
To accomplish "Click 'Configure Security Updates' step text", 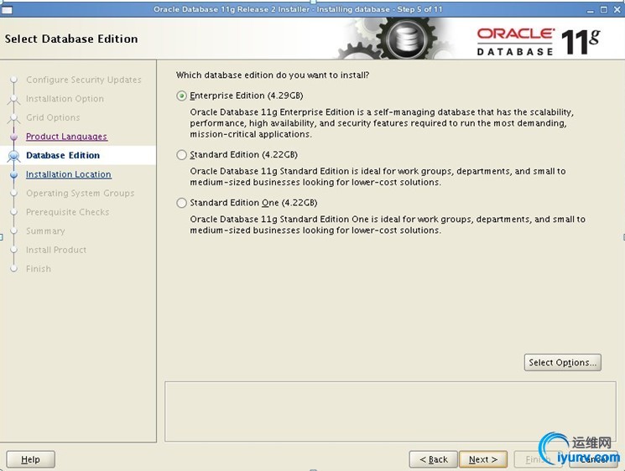I will [84, 80].
